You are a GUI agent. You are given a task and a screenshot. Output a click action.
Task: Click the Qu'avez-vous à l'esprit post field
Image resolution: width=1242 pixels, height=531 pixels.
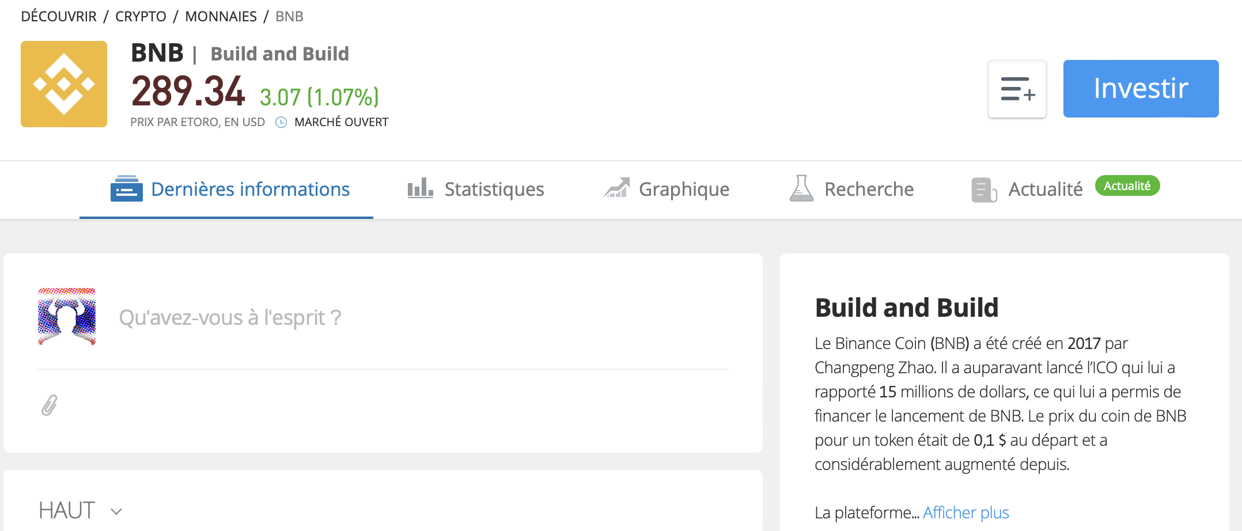(x=423, y=317)
